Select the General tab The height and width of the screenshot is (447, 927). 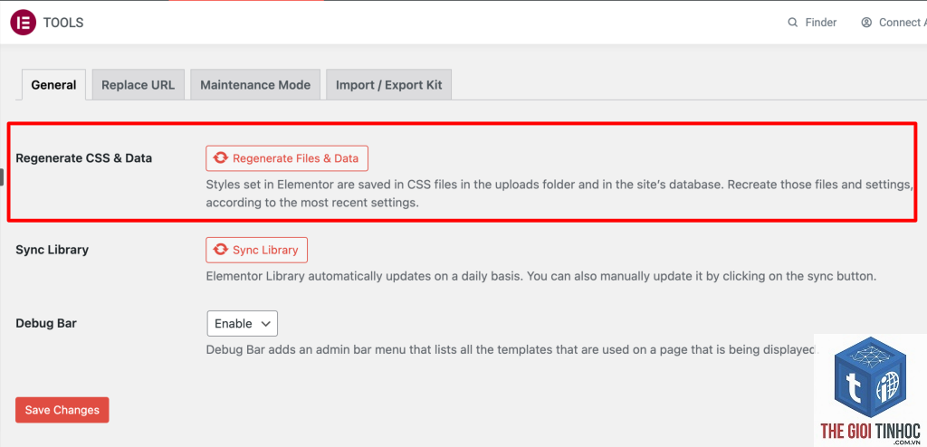tap(53, 84)
